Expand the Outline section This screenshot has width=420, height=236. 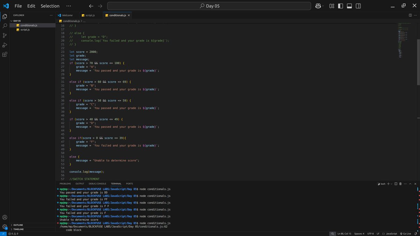[x=33, y=225]
